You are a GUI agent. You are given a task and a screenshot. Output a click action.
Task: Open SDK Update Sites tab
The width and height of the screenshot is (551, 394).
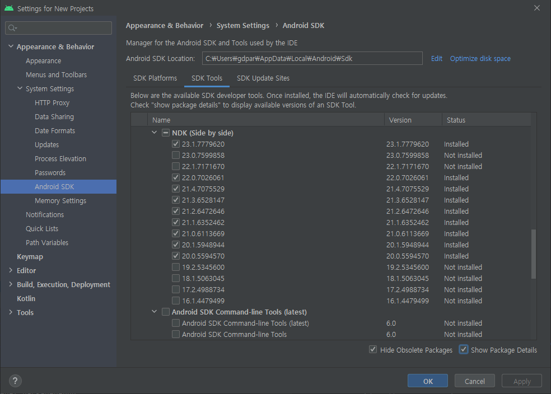(263, 78)
